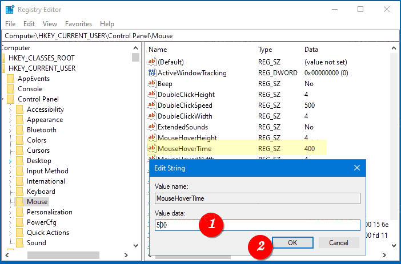The image size is (401, 264).
Task: Click the string icon beside ExtendedSounds
Action: [151, 127]
